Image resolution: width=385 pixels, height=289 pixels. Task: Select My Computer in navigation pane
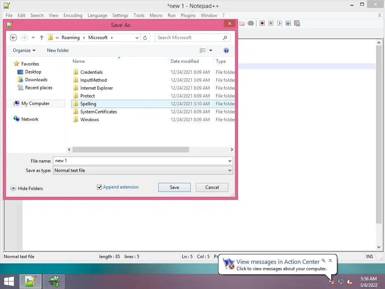35,103
